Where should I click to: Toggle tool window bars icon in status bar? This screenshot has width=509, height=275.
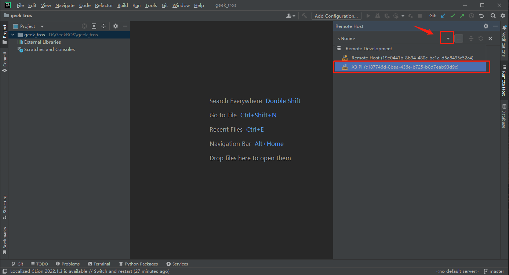tap(5, 271)
